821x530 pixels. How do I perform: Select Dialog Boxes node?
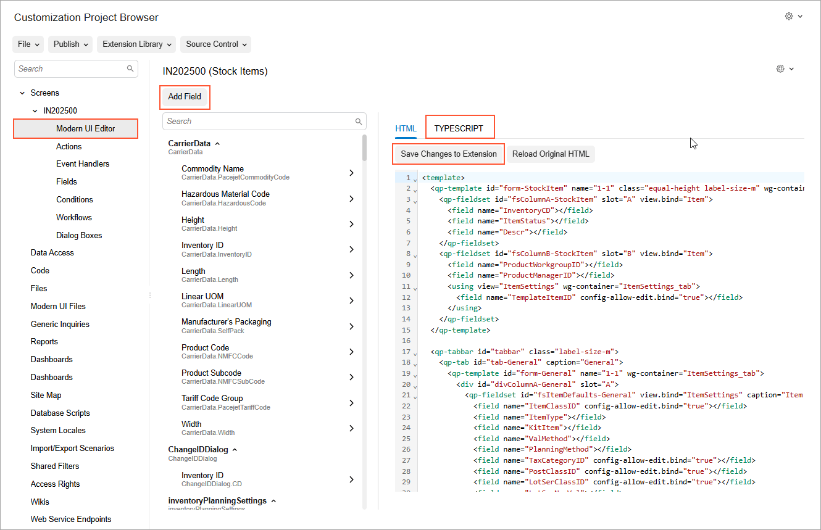pos(79,236)
